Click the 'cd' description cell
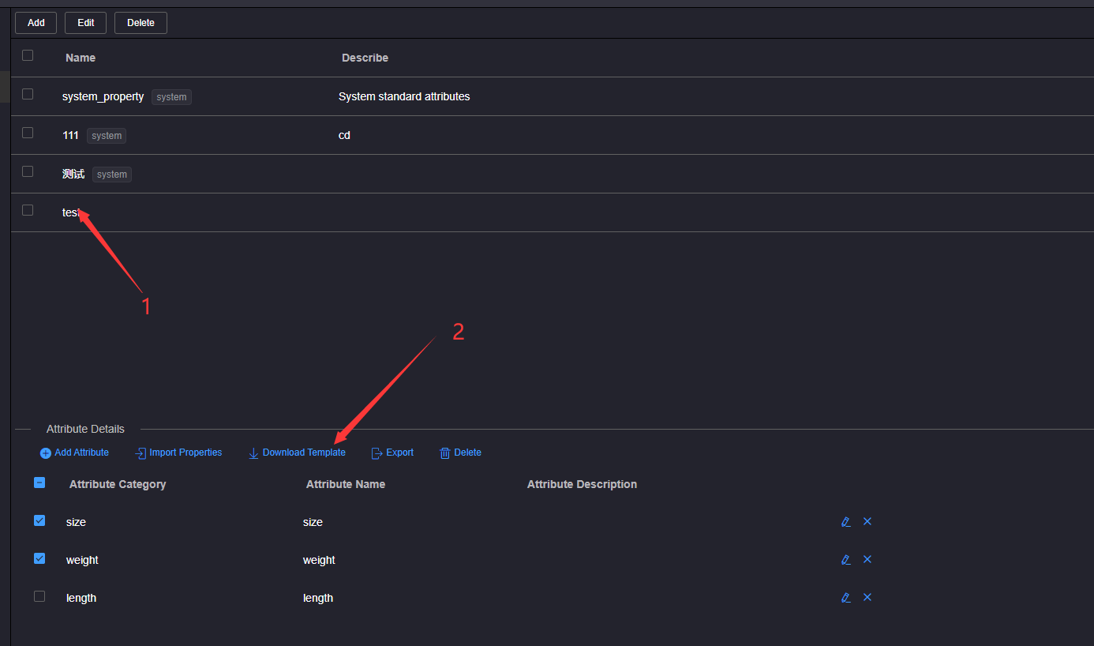 click(344, 135)
